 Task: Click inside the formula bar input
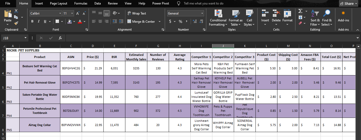210,38
